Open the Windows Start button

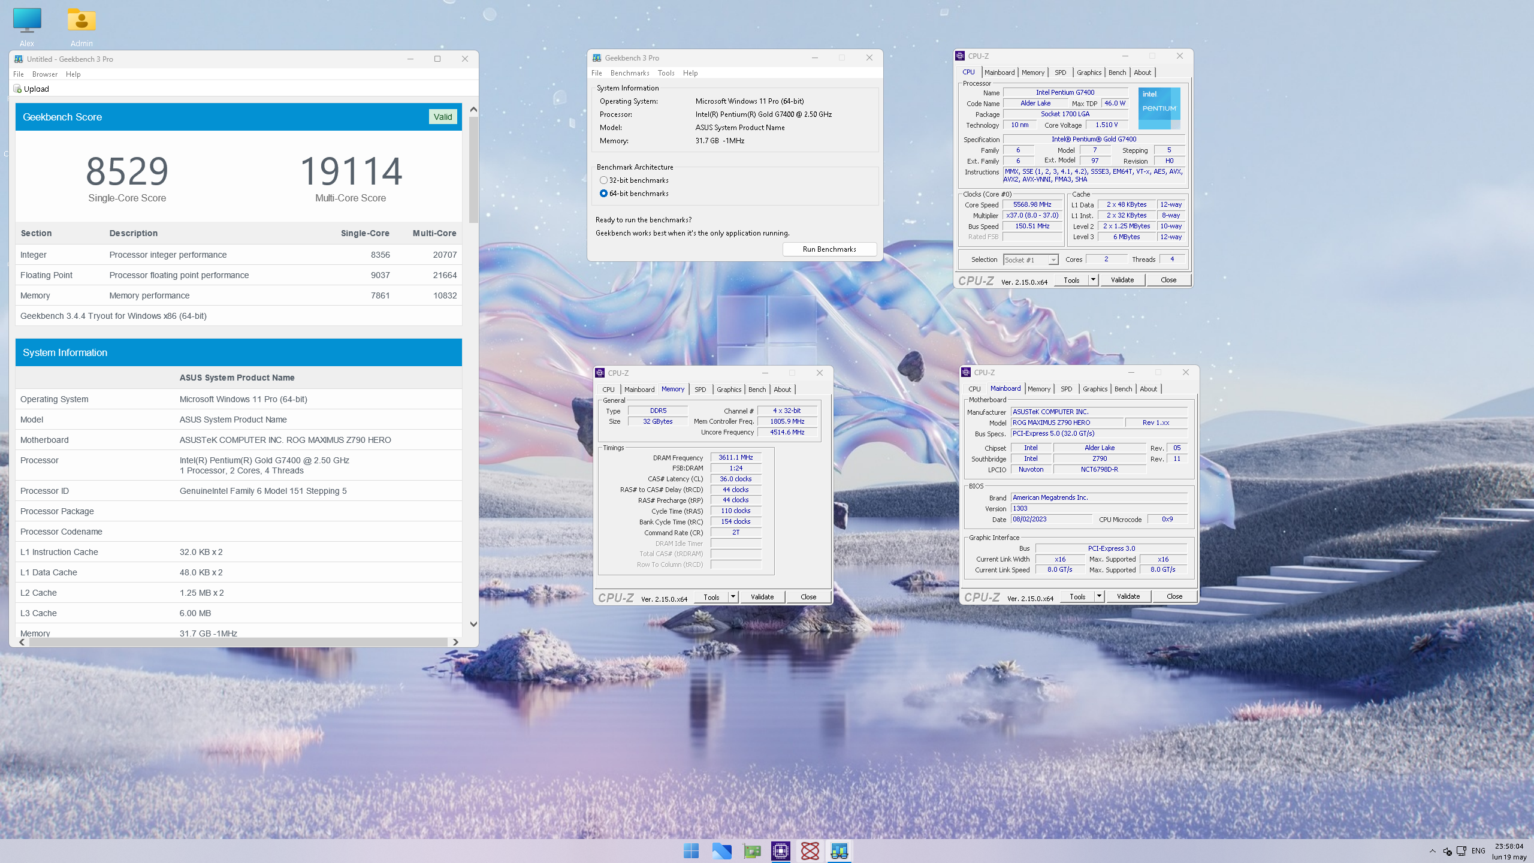click(691, 850)
